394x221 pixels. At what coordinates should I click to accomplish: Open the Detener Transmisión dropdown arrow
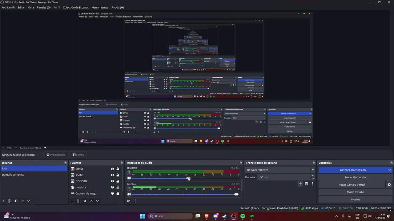pos(389,170)
